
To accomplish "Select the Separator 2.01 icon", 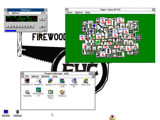I will tap(50, 81).
